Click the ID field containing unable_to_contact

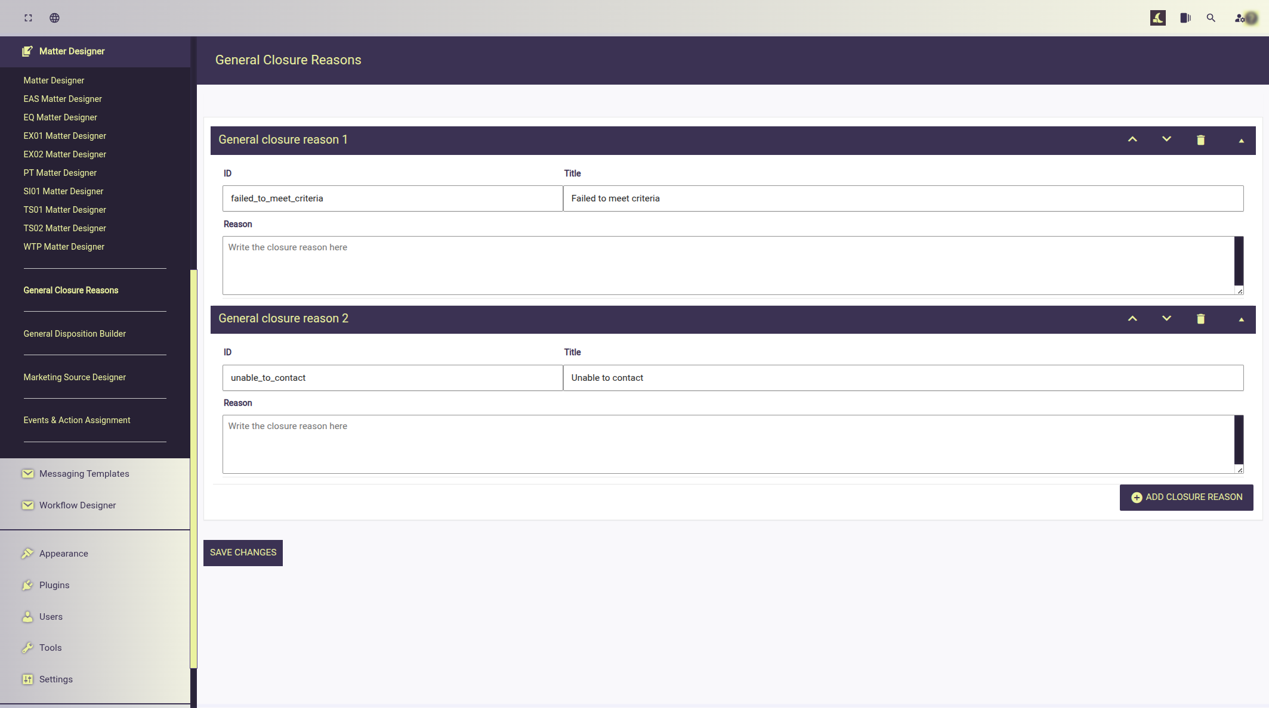(393, 378)
